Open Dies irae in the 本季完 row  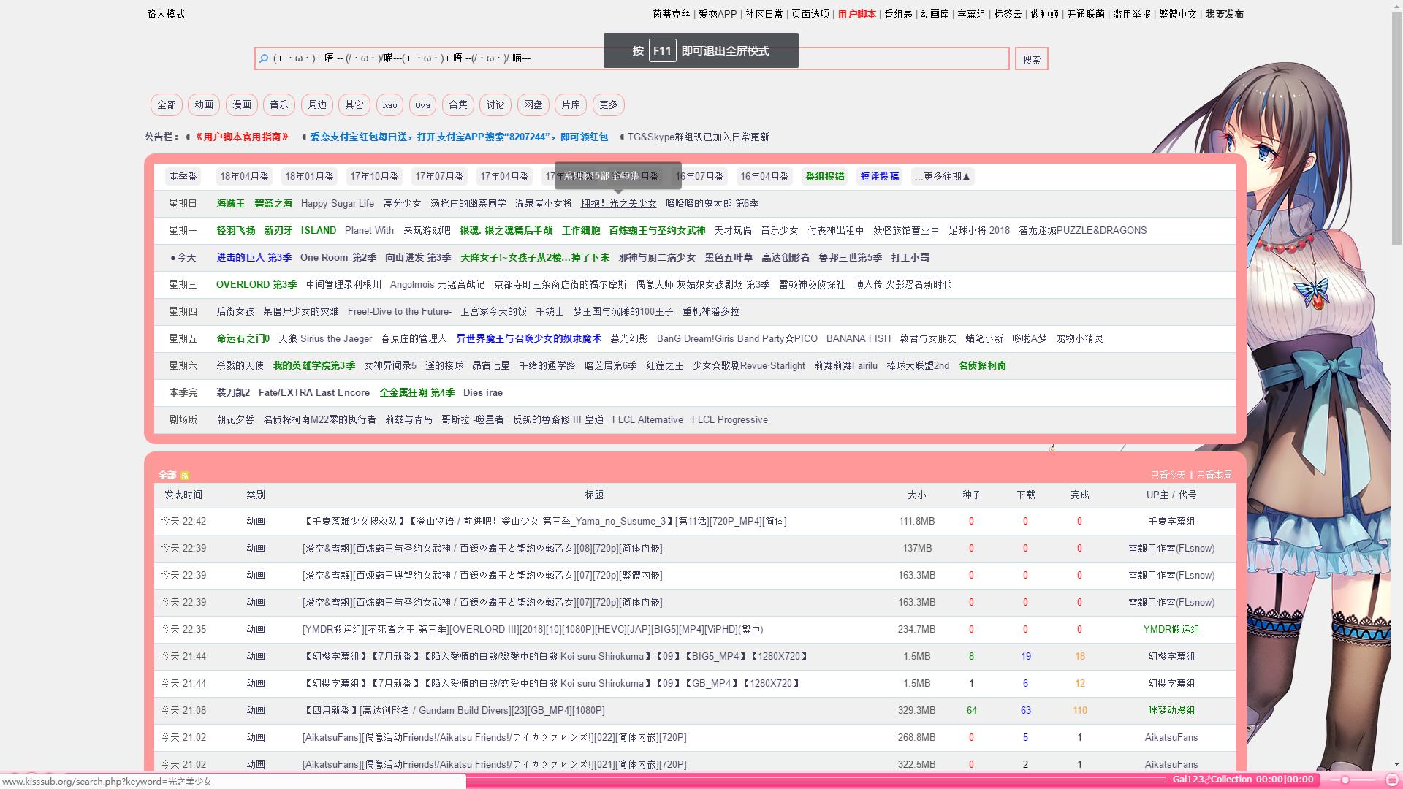pos(483,392)
